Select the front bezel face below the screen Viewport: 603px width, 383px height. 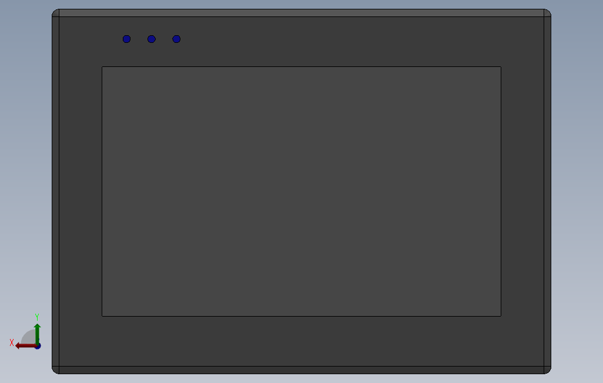pos(301,341)
